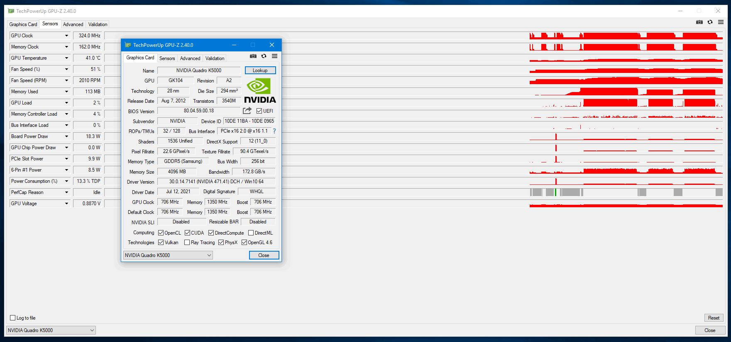Open Memory Clock sensor dropdown arrow
731x342 pixels.
66,47
